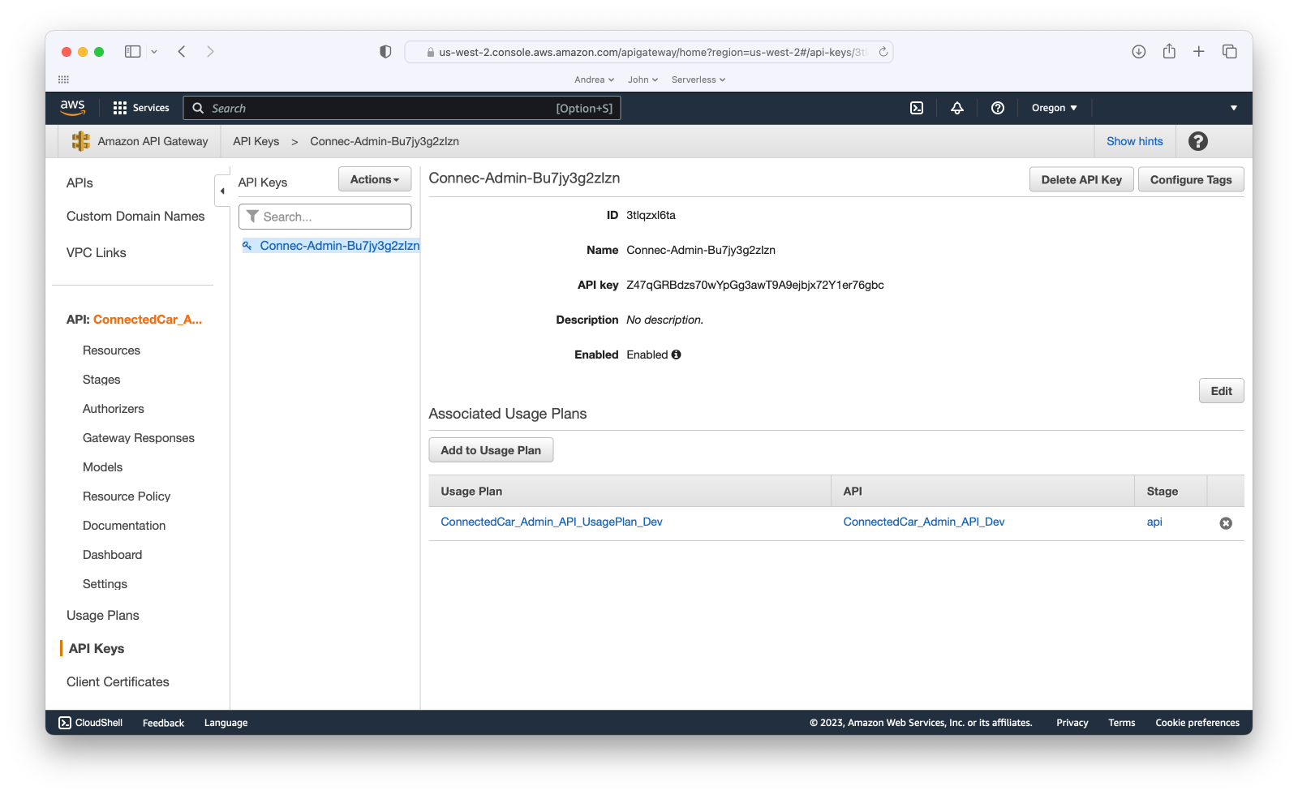Open the Services grid menu

point(140,108)
